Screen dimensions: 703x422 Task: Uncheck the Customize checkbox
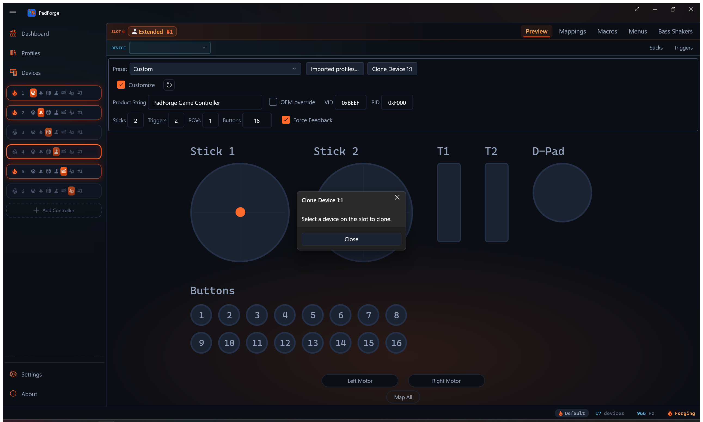121,85
